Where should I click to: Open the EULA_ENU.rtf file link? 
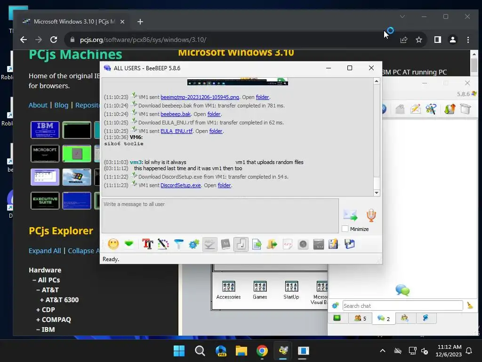tap(177, 131)
